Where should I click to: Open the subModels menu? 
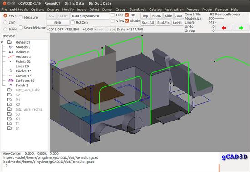[19, 10]
